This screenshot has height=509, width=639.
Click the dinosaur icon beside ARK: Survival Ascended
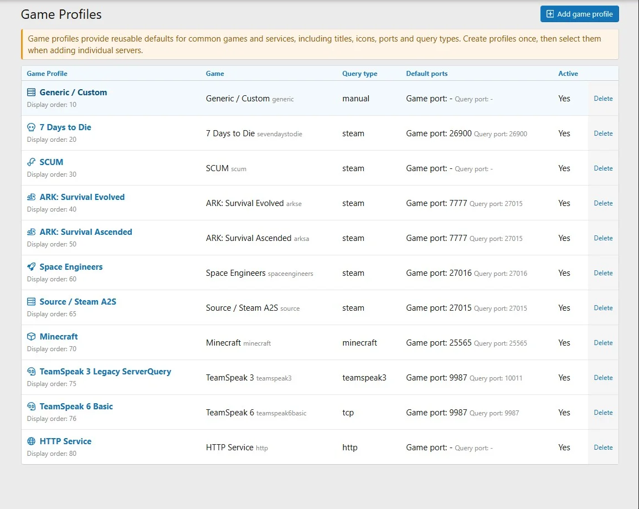[x=31, y=232]
